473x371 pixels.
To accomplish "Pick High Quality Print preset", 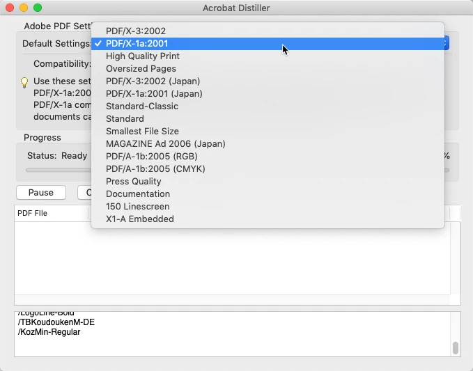I will tap(267, 56).
